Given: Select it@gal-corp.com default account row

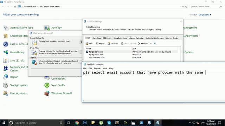Looking at the screenshot, I should coord(131,52).
